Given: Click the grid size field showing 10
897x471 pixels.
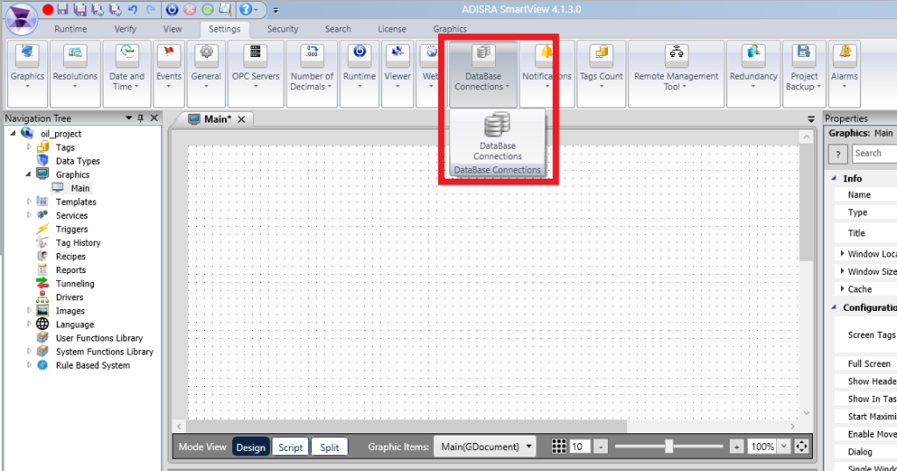Looking at the screenshot, I should [x=580, y=446].
